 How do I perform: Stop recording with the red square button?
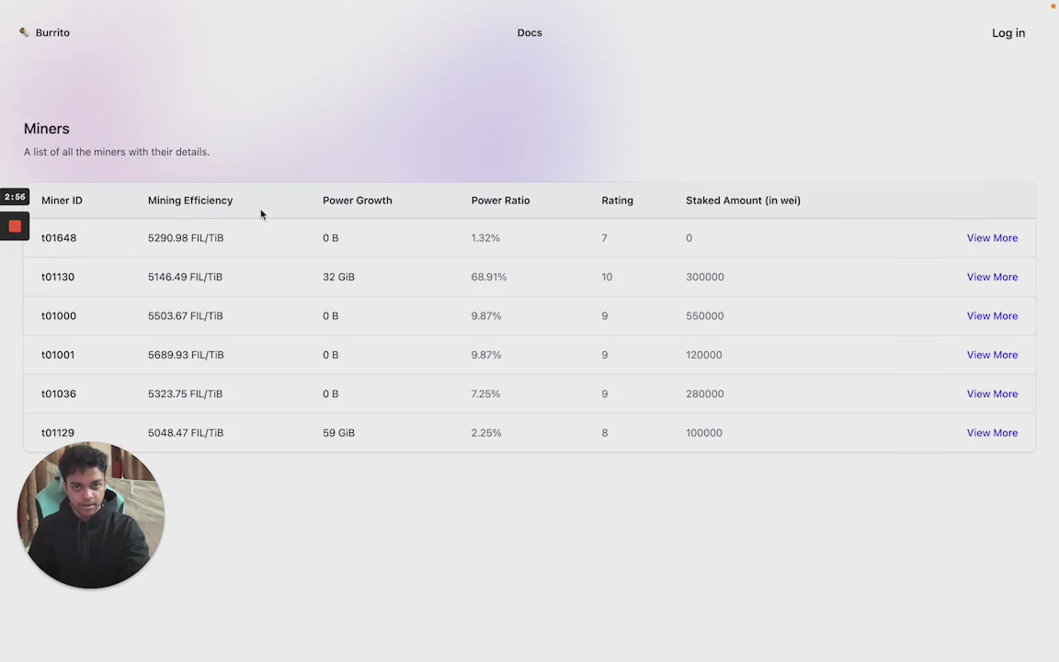[15, 226]
